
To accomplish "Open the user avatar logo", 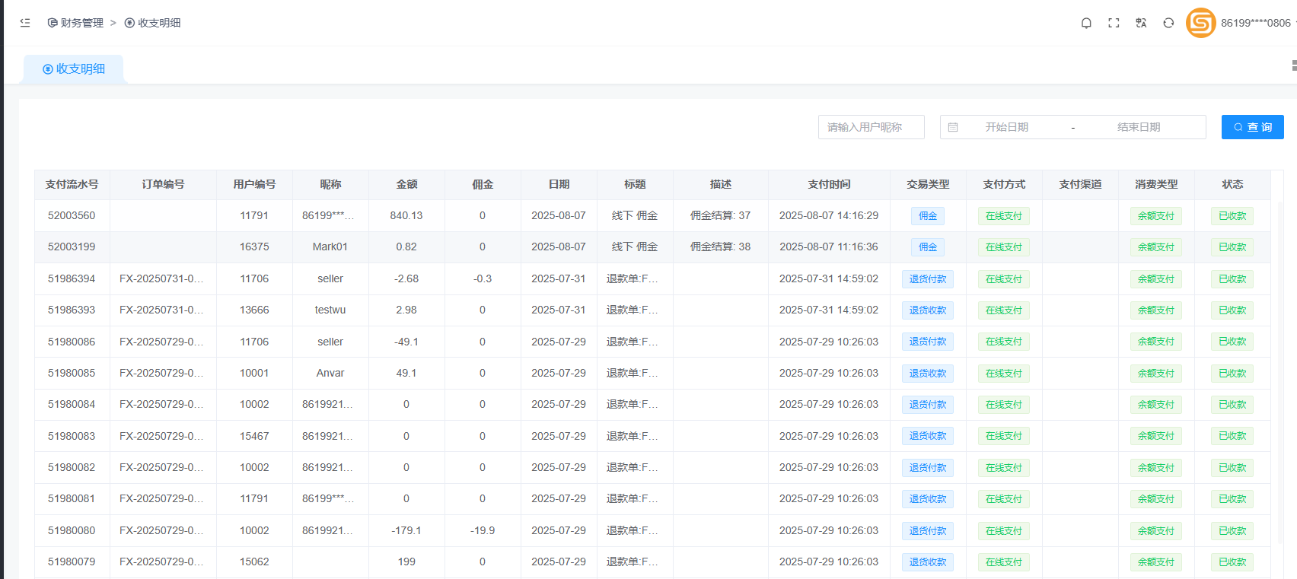I will pyautogui.click(x=1200, y=23).
